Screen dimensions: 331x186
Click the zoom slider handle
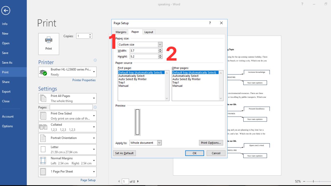313,181
